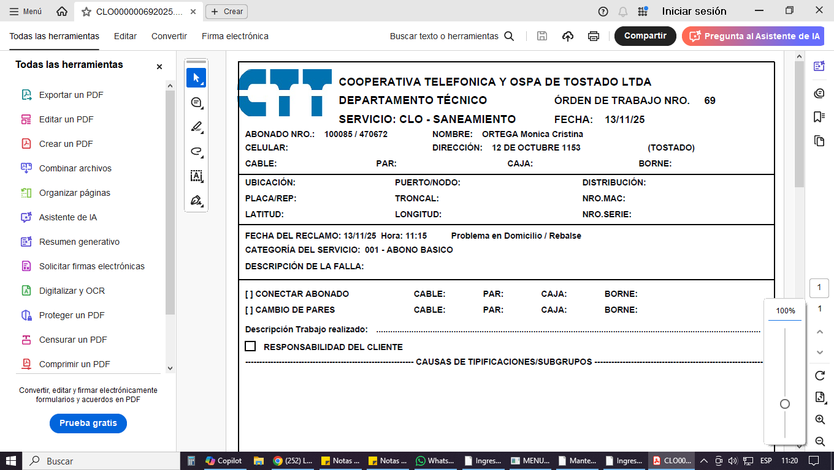This screenshot has width=834, height=470.
Task: Click the print icon
Action: pos(593,36)
